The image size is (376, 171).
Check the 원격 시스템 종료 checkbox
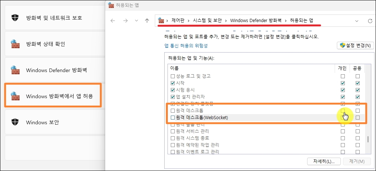tap(173, 138)
